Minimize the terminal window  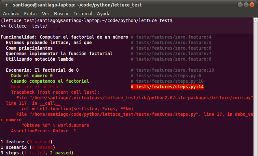(x=240, y=5)
